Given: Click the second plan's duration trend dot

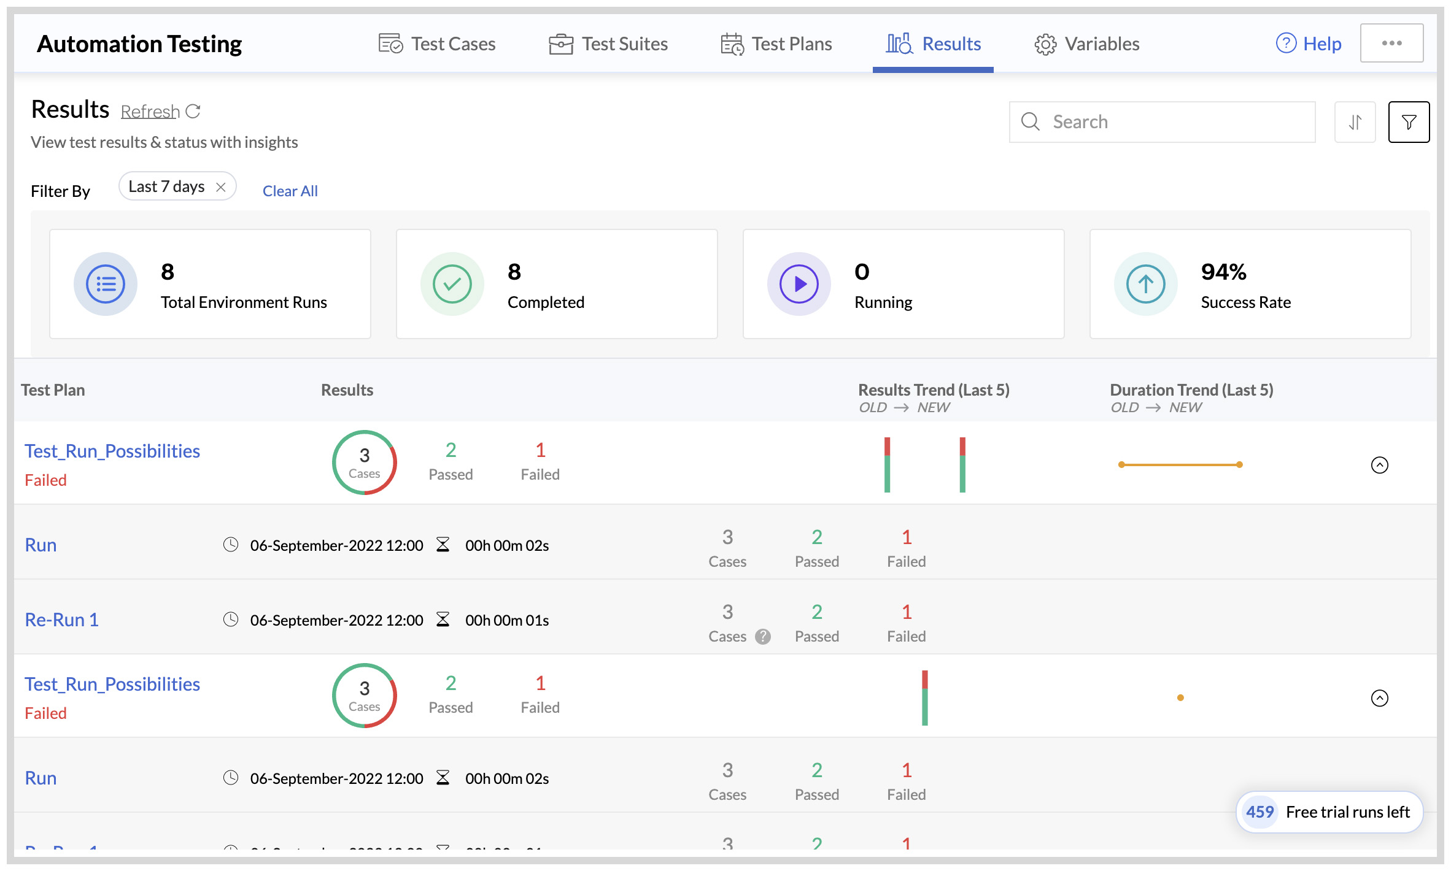Looking at the screenshot, I should [1180, 697].
